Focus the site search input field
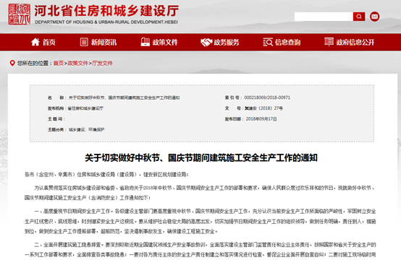 point(324,17)
